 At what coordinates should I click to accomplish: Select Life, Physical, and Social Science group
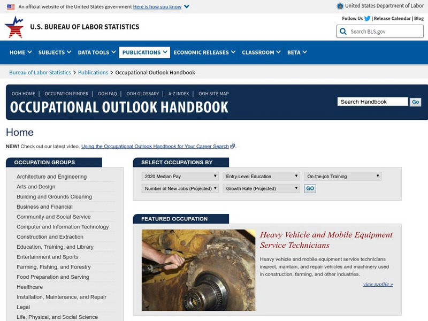pyautogui.click(x=57, y=317)
